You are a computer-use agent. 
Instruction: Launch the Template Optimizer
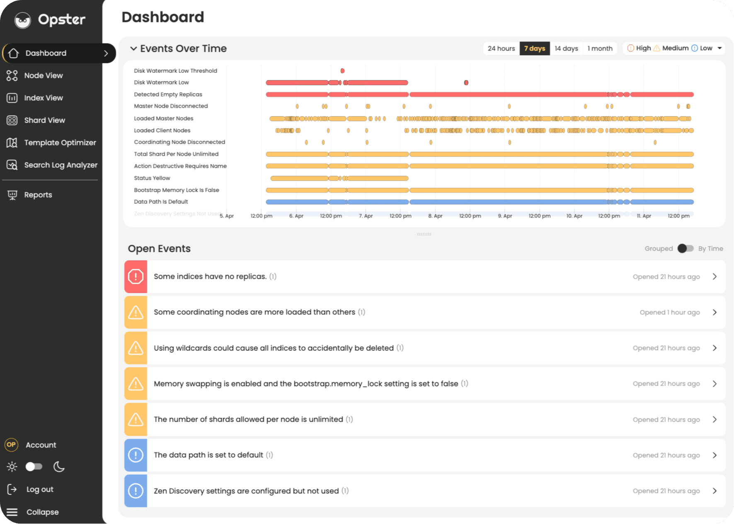click(x=60, y=142)
